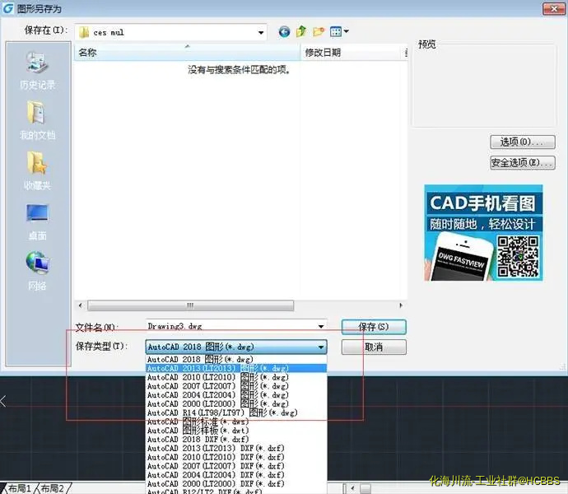This screenshot has height=494, width=568.
Task: Go to 桌面 in the sidebar
Action: pyautogui.click(x=37, y=221)
